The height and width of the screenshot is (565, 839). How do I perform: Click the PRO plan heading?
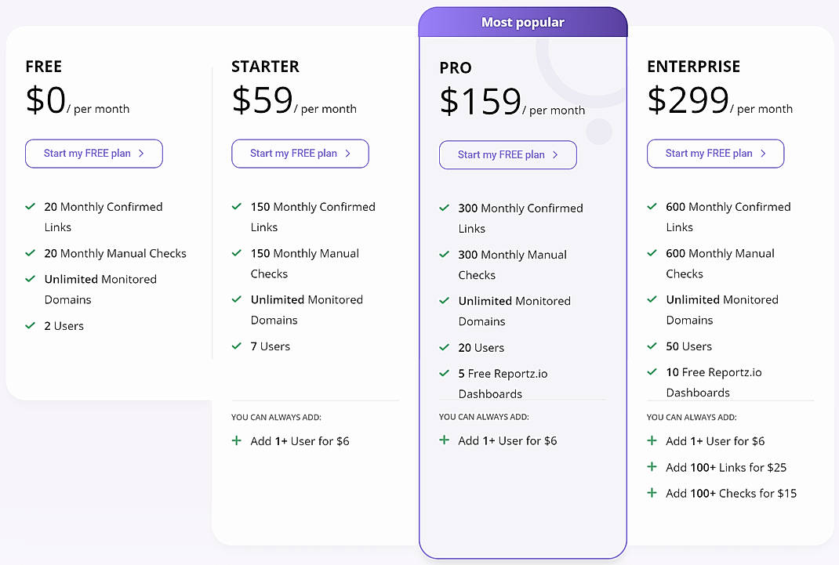pyautogui.click(x=455, y=68)
